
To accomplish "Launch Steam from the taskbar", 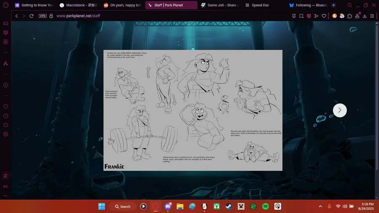I will (229, 207).
